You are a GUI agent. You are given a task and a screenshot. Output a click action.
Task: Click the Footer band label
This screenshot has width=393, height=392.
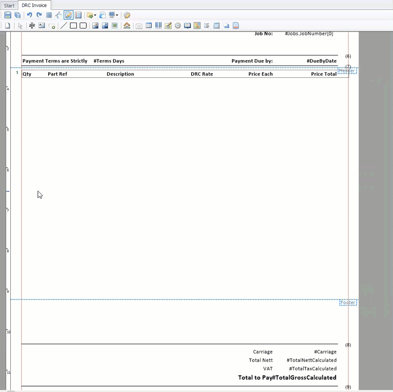pos(348,302)
